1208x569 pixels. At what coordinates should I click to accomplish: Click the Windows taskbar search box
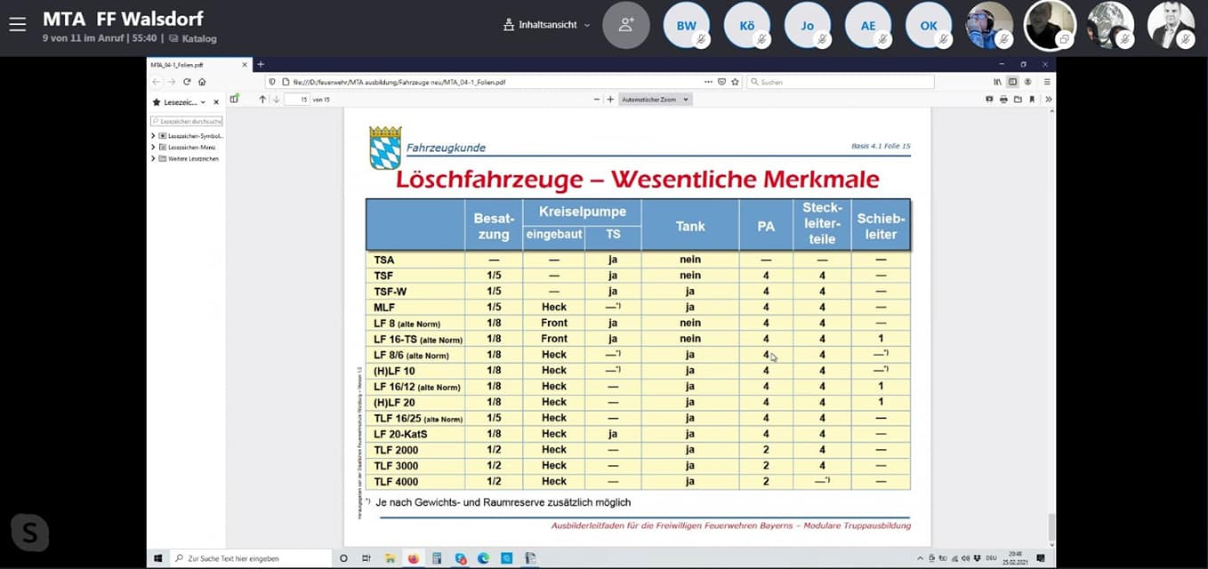pos(251,558)
